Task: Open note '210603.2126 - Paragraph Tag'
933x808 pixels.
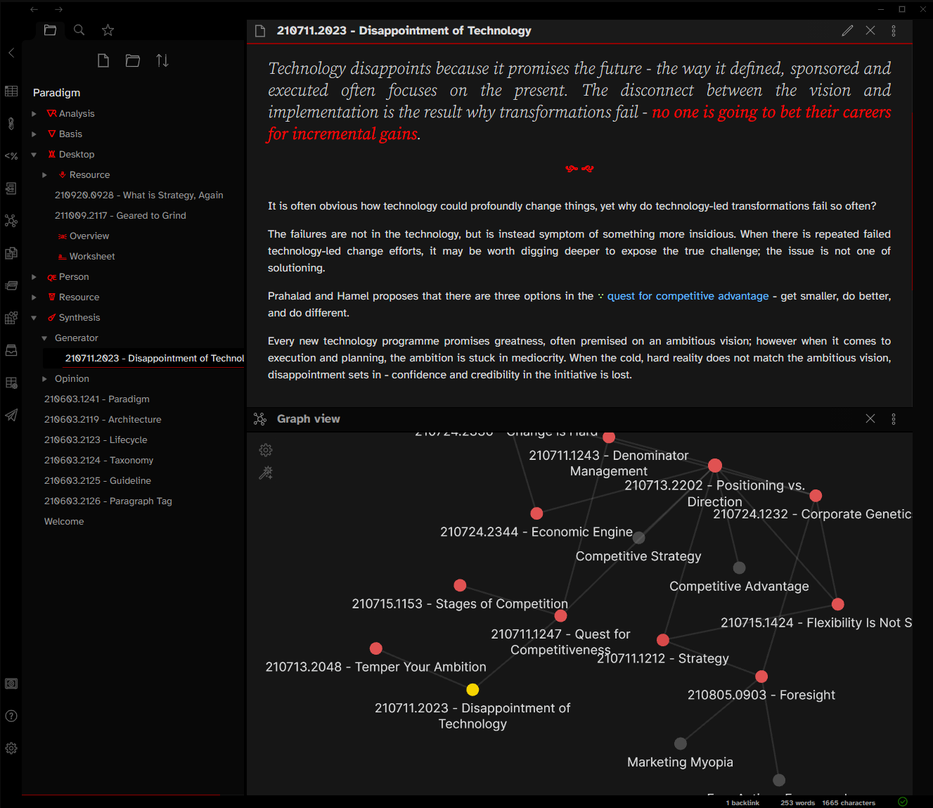Action: coord(108,501)
